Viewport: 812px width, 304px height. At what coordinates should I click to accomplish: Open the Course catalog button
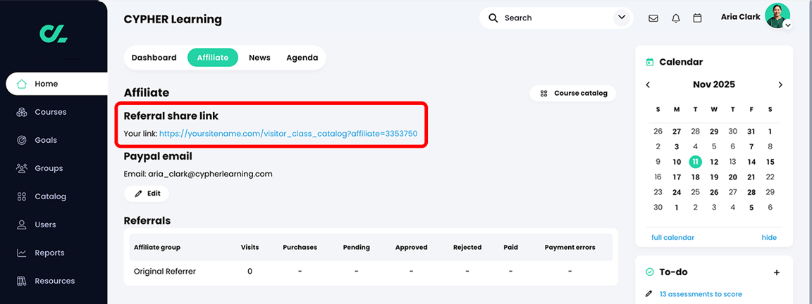[x=573, y=94]
